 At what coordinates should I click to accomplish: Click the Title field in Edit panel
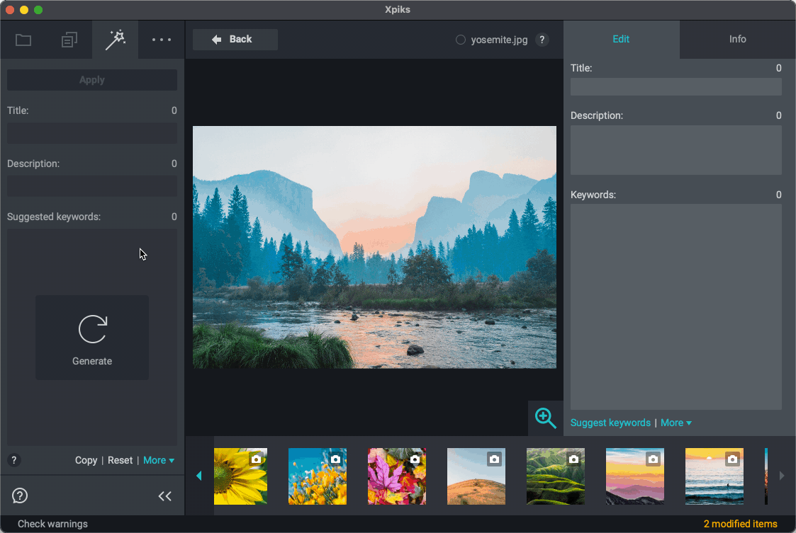(676, 87)
